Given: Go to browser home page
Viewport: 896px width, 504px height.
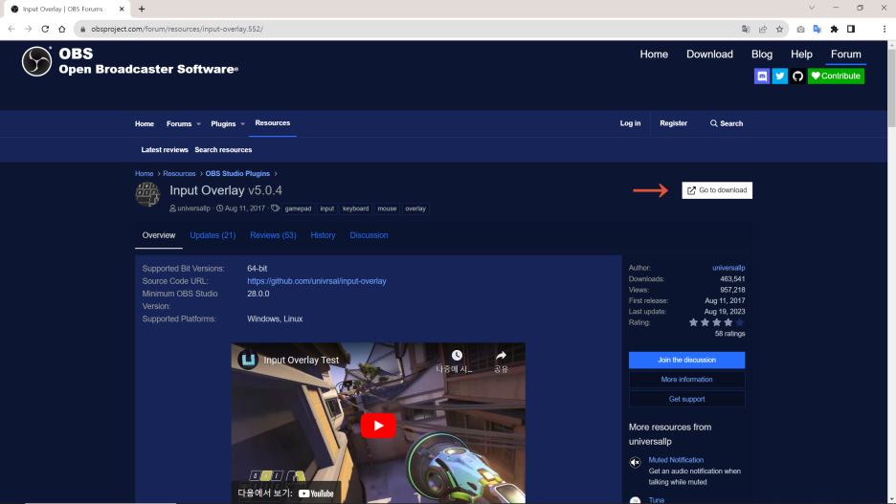Looking at the screenshot, I should (x=61, y=29).
